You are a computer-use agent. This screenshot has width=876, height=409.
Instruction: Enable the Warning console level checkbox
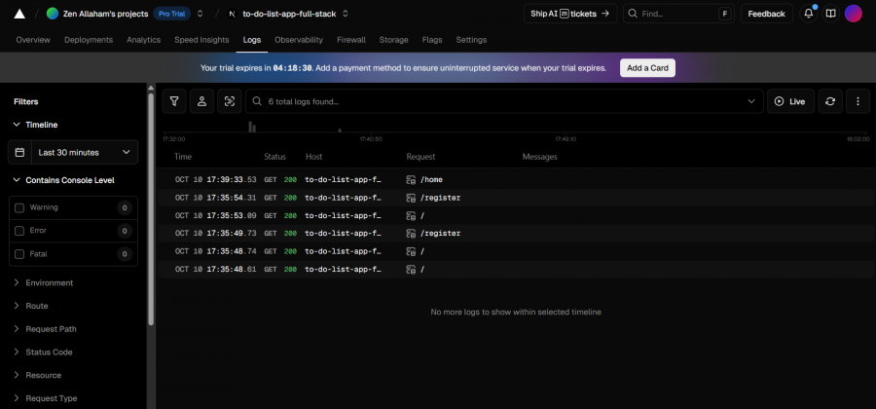coord(20,207)
